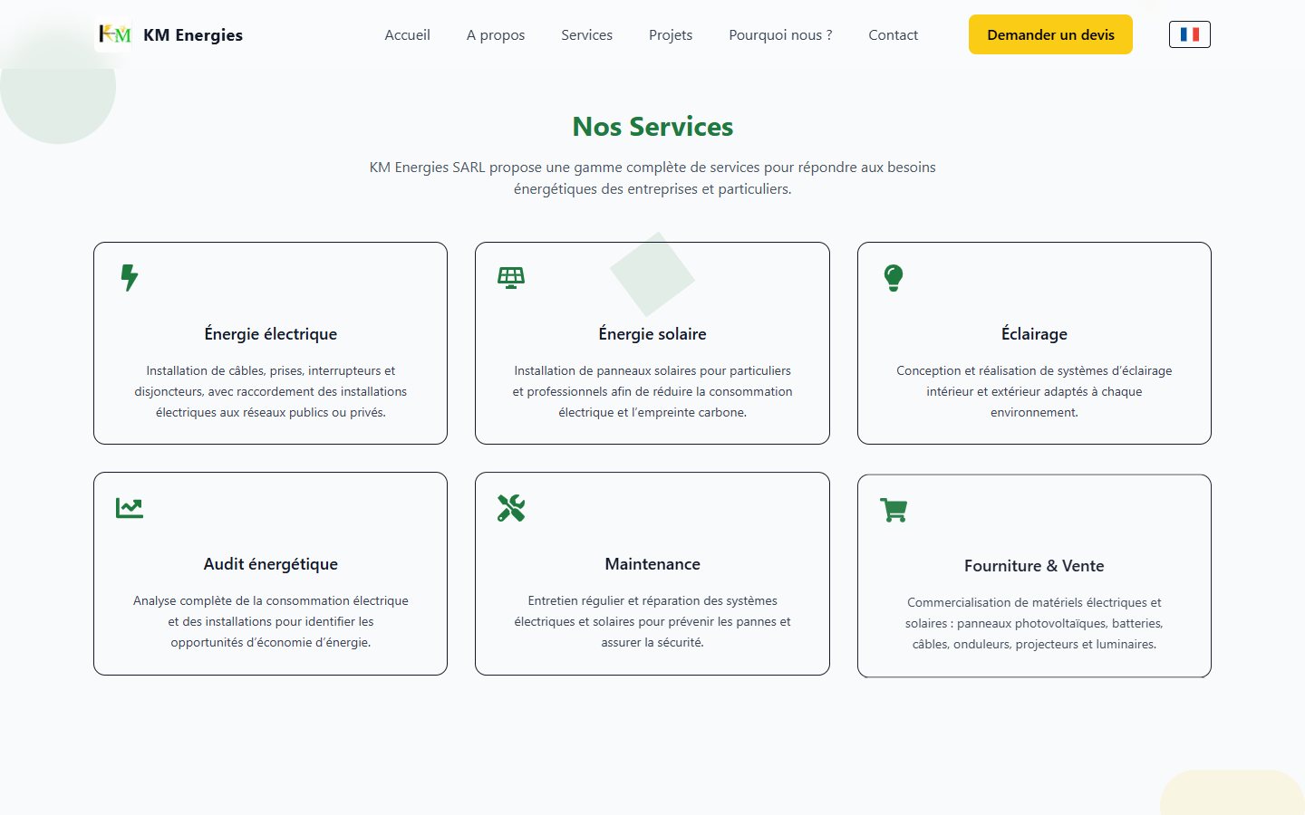Click the description starting 'Installation de câbles, prises'
Viewport: 1305px width, 815px height.
(x=270, y=391)
